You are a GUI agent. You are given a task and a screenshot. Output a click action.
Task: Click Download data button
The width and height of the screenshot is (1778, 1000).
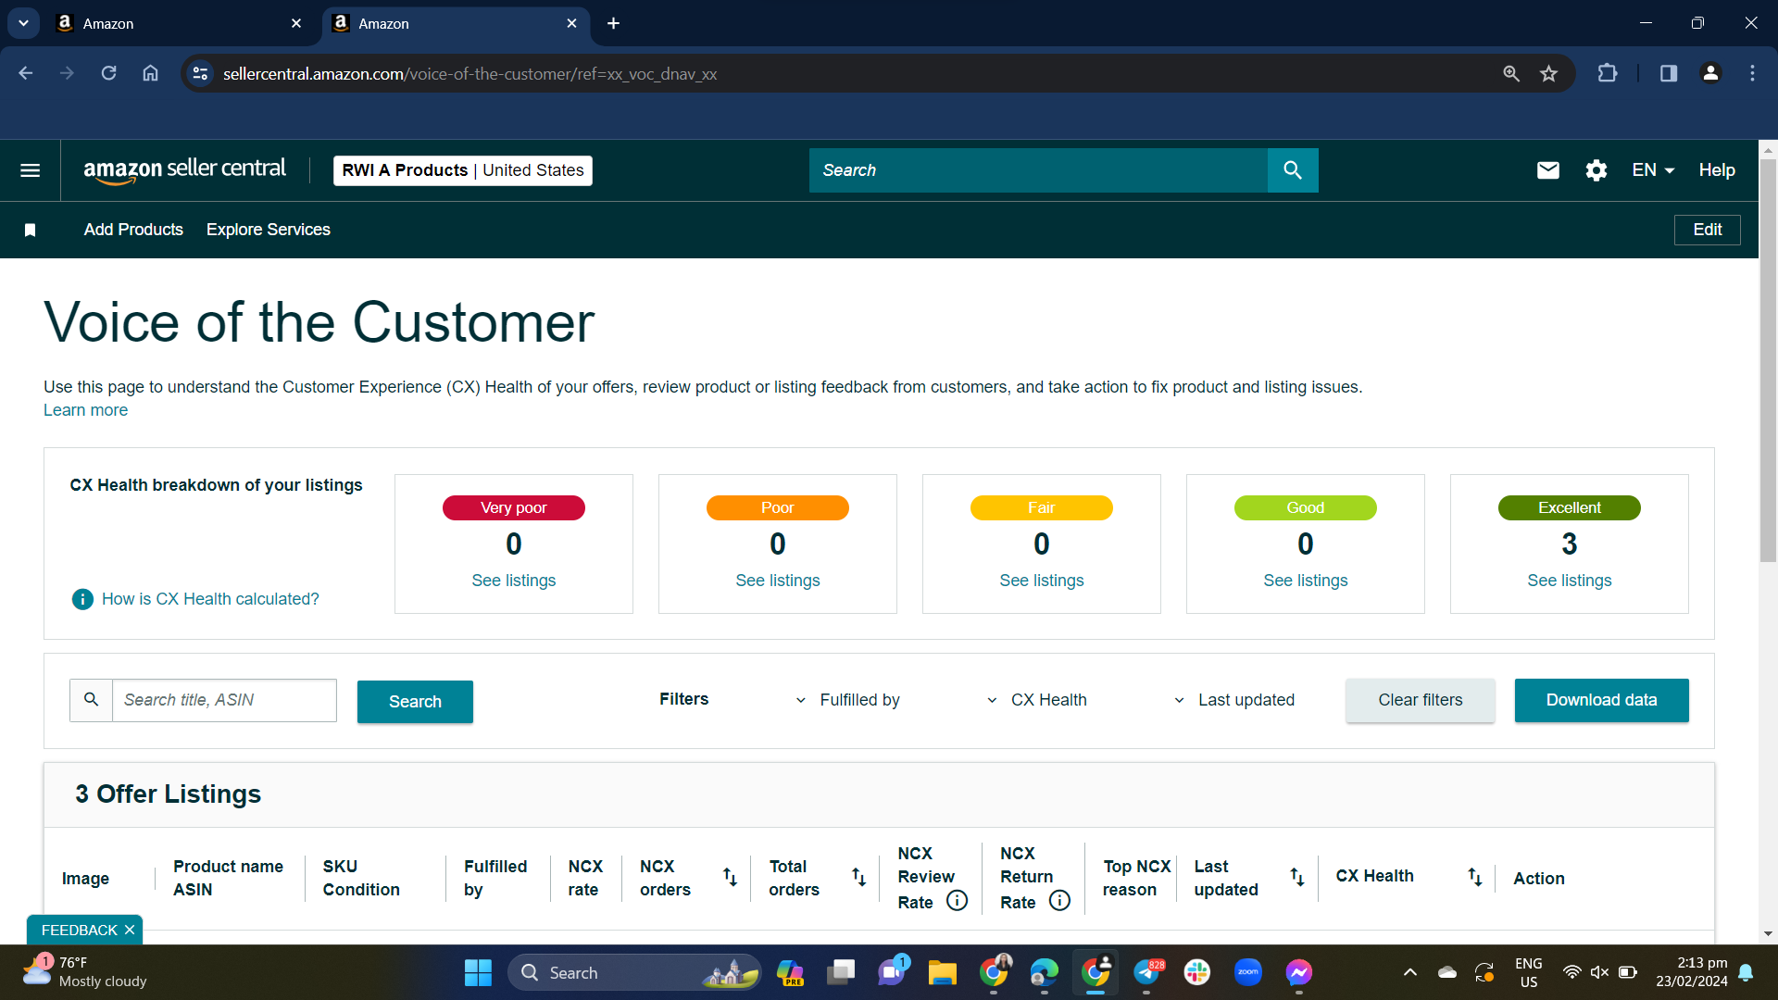click(x=1602, y=700)
